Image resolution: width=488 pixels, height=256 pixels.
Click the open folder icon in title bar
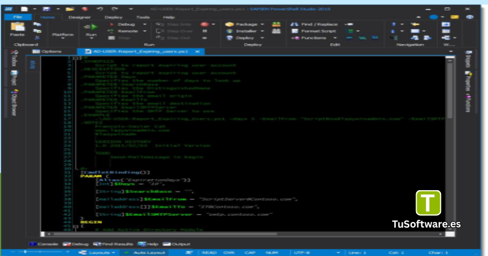70,9
